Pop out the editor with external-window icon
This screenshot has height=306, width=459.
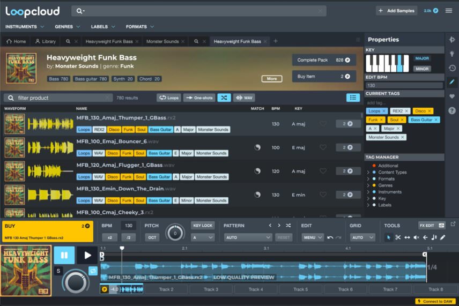[453, 224]
